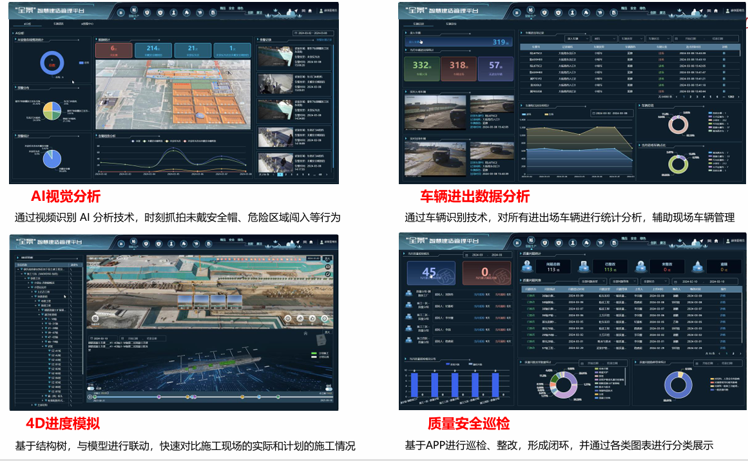Image resolution: width=748 pixels, height=461 pixels.
Task: Switch to AI预警中心 tab in AI dashboard
Action: [87, 24]
